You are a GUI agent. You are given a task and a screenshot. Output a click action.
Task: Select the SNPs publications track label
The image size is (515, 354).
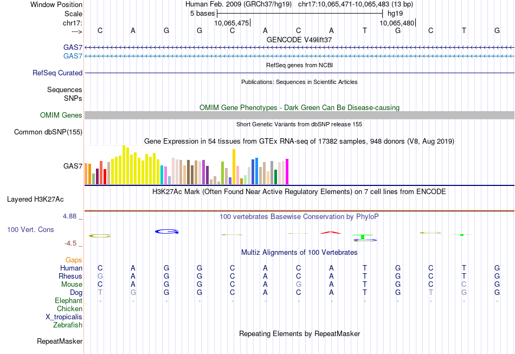click(x=73, y=98)
